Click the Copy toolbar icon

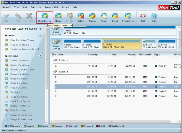coord(103,17)
